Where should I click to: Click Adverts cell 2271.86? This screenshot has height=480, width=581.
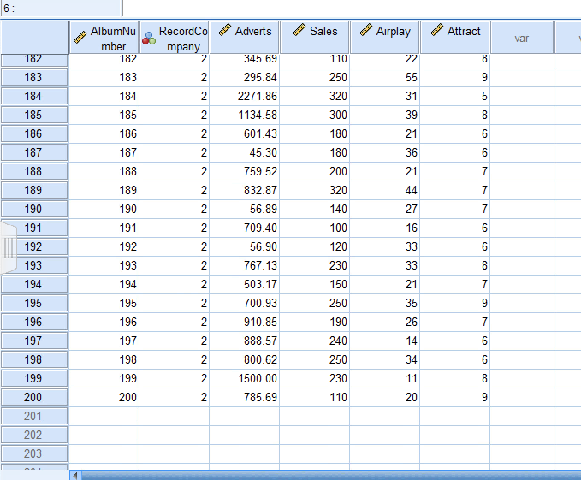point(244,96)
